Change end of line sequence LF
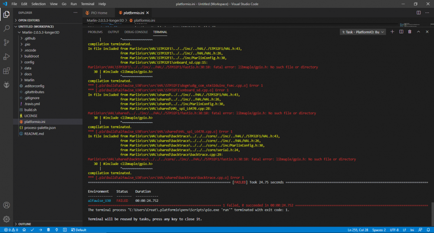The height and width of the screenshot is (233, 434). pyautogui.click(x=404, y=230)
